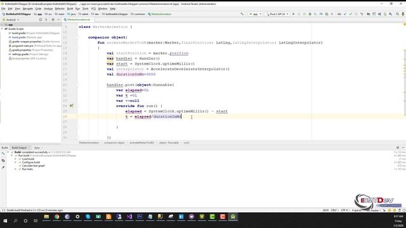Open the app run configuration dropdown
The height and width of the screenshot is (228, 406).
tap(255, 14)
